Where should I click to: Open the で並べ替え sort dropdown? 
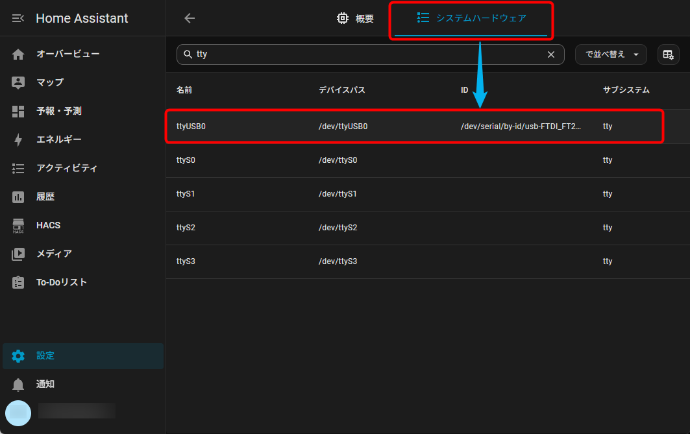pyautogui.click(x=611, y=54)
